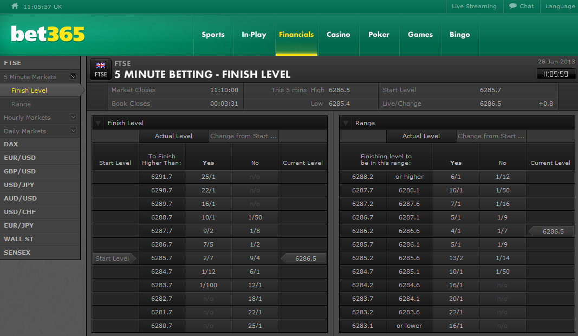Expand the Daily Markets dropdown arrow

coord(73,130)
